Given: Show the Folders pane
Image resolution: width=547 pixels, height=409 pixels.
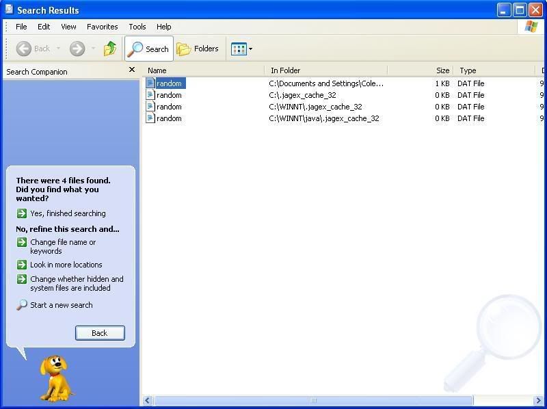Looking at the screenshot, I should click(198, 49).
